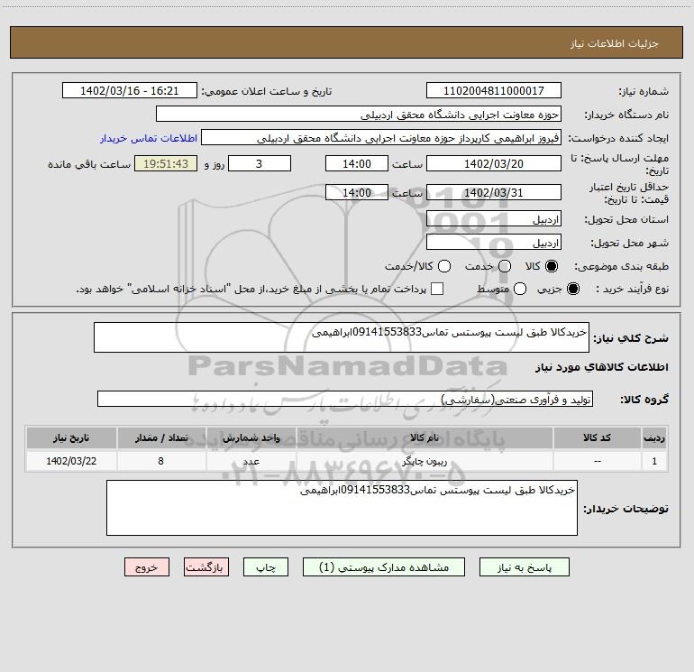Click the گروه کالا field
Screen dimensions: 694x672
[345, 399]
